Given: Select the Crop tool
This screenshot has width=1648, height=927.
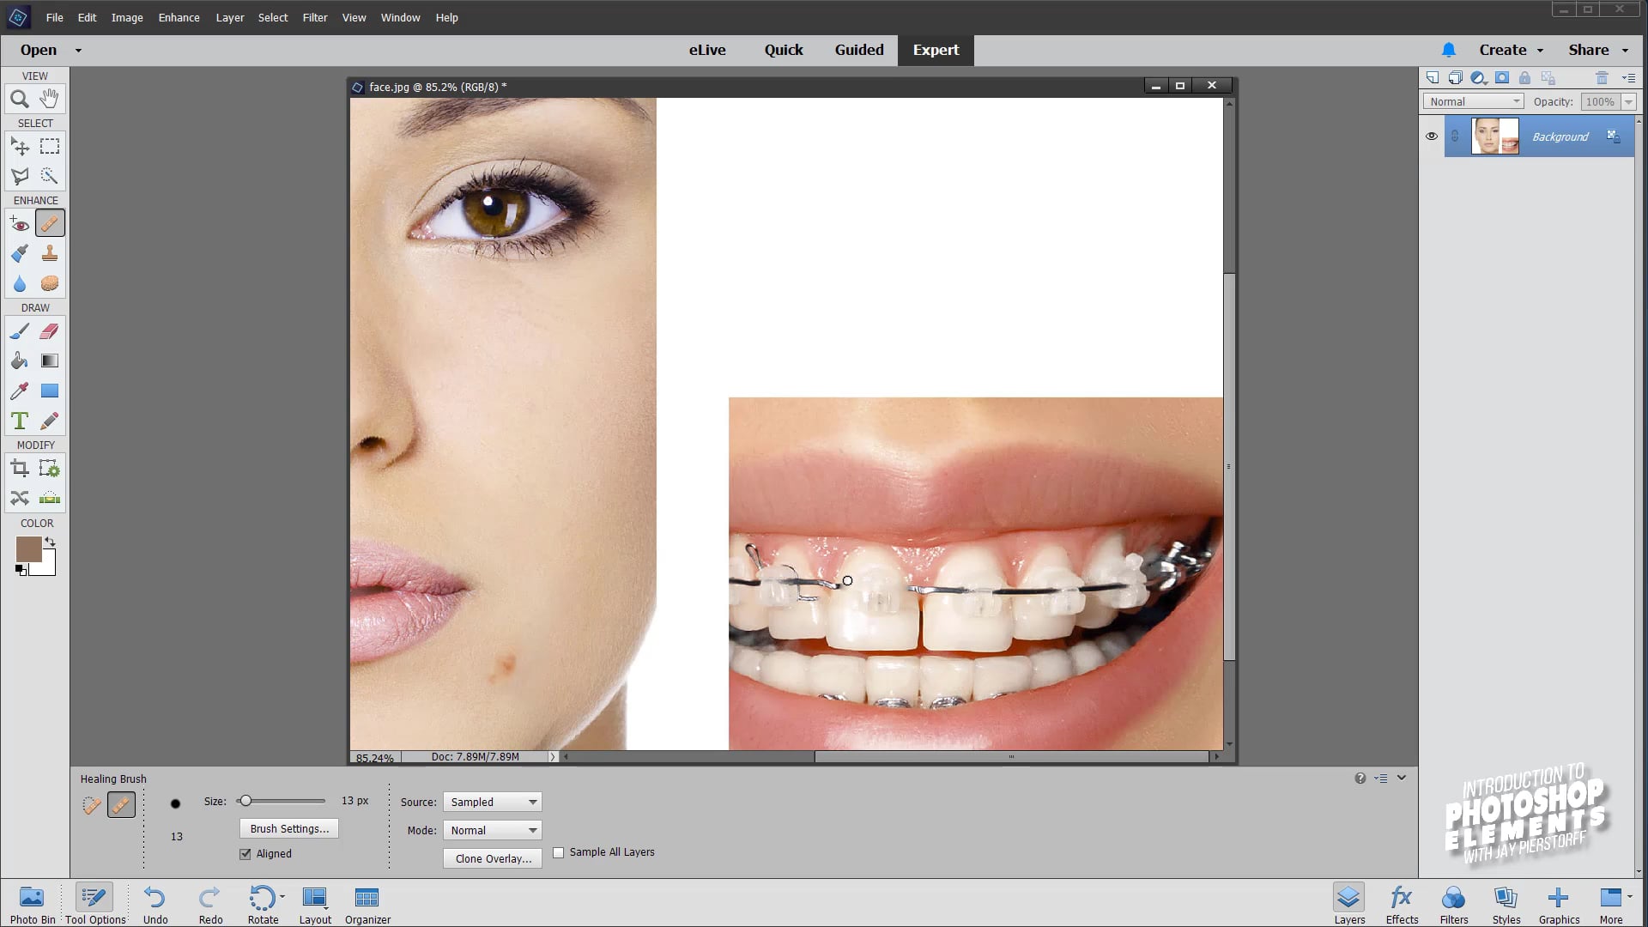Looking at the screenshot, I should coord(19,469).
